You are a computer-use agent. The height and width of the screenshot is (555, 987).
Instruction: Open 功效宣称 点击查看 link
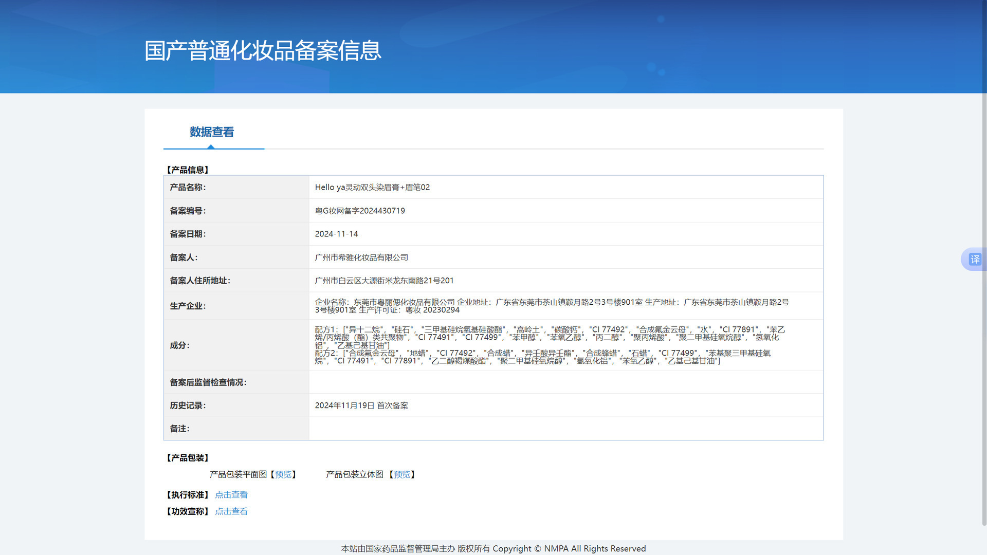pos(231,511)
